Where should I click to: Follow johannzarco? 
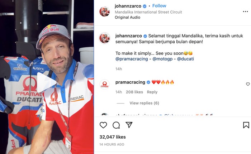point(159,6)
